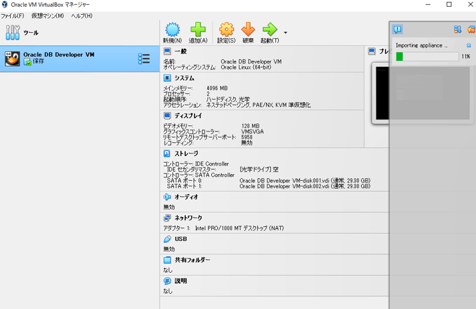Maximize the VirtualBox Manager window
The image size is (476, 309).
(449, 5)
